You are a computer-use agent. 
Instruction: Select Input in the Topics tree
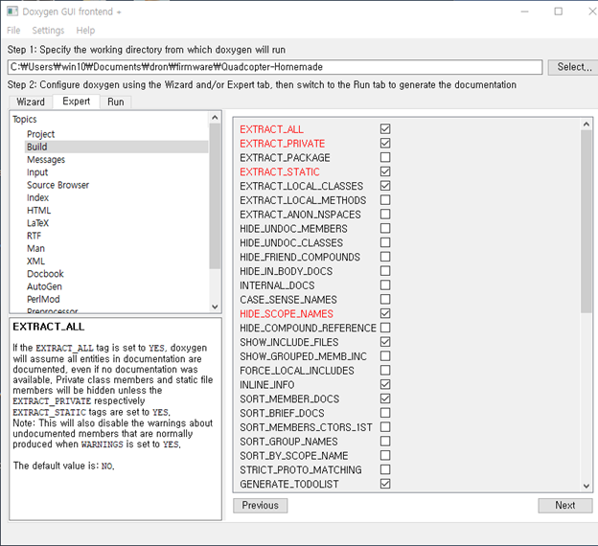coord(37,172)
